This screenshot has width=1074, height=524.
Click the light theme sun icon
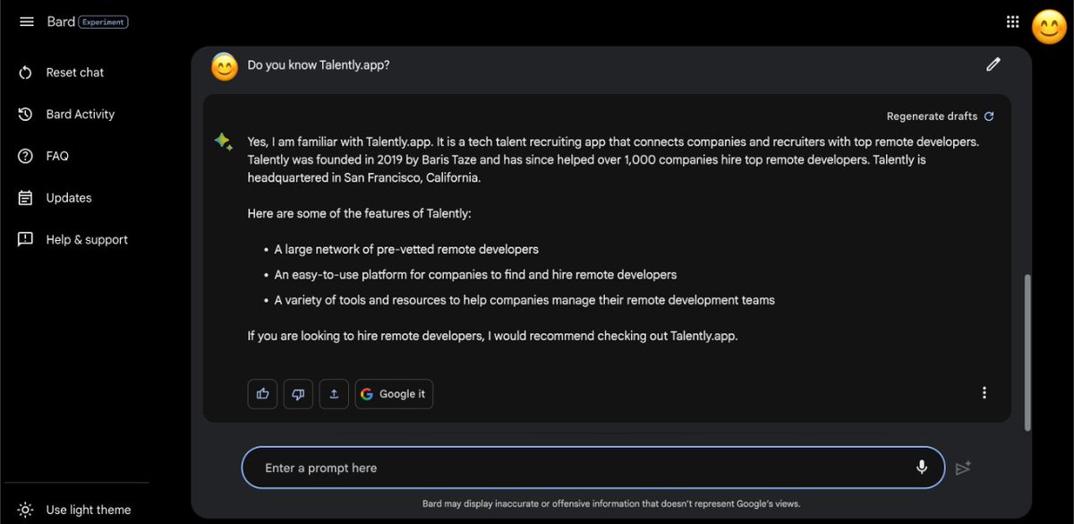coord(26,510)
